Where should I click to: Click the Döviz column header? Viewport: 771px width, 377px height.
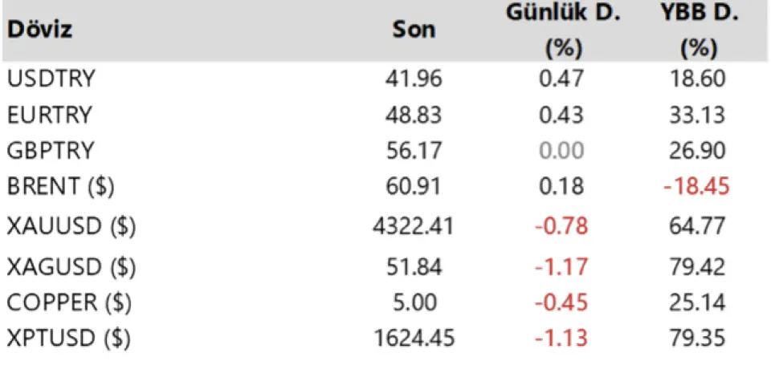pyautogui.click(x=39, y=30)
